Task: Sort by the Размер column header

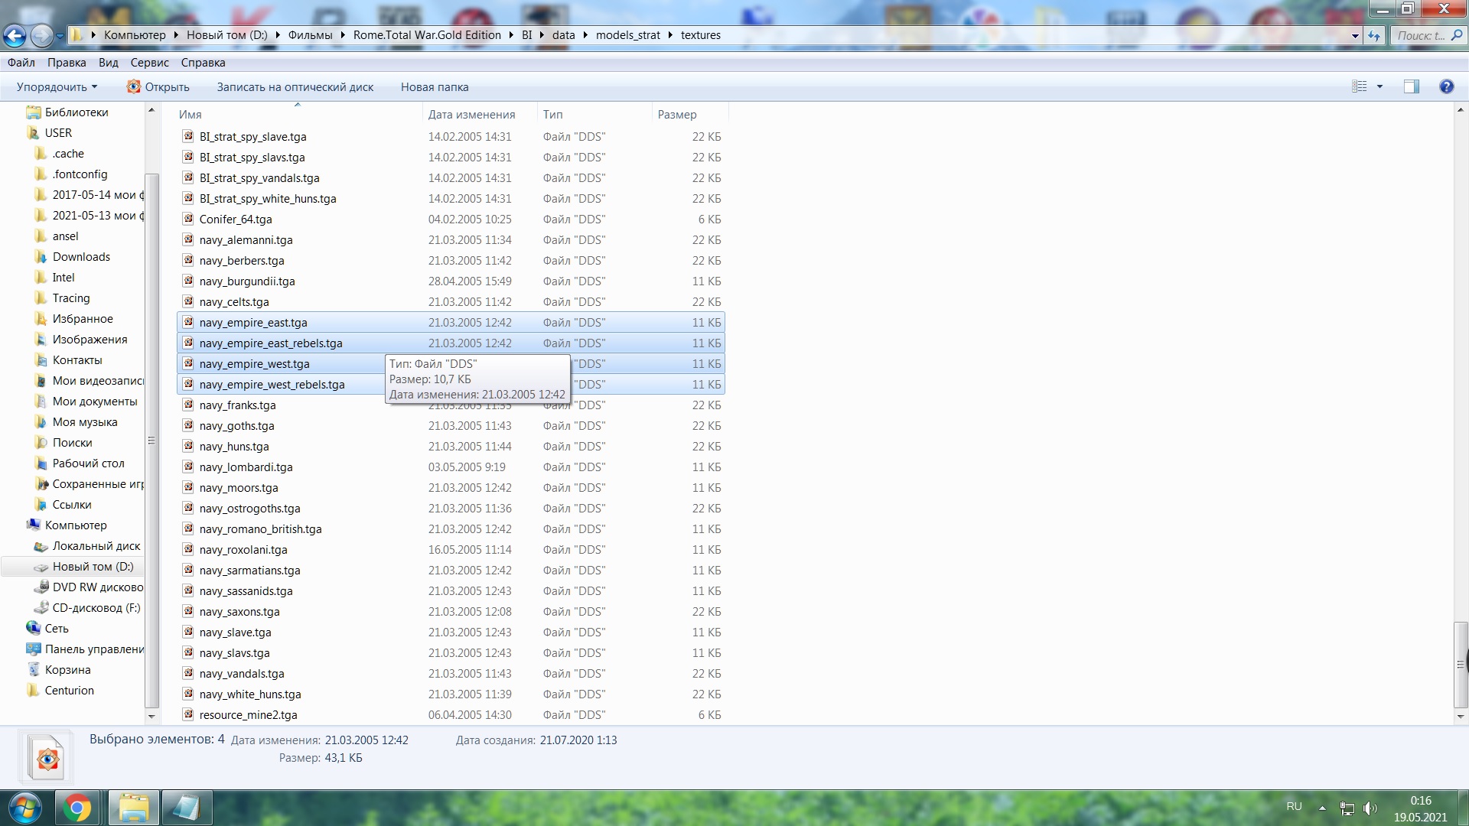Action: (677, 115)
